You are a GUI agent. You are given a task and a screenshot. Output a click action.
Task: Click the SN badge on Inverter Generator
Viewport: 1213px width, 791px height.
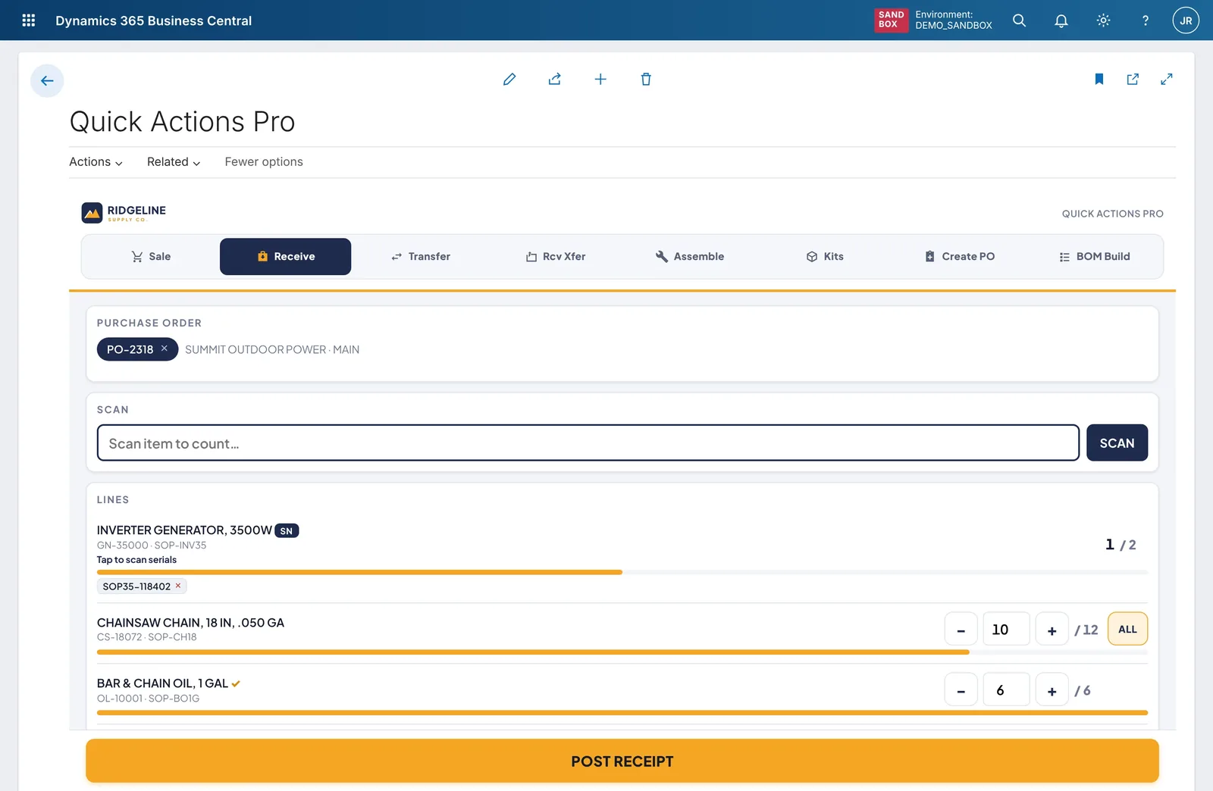(287, 531)
